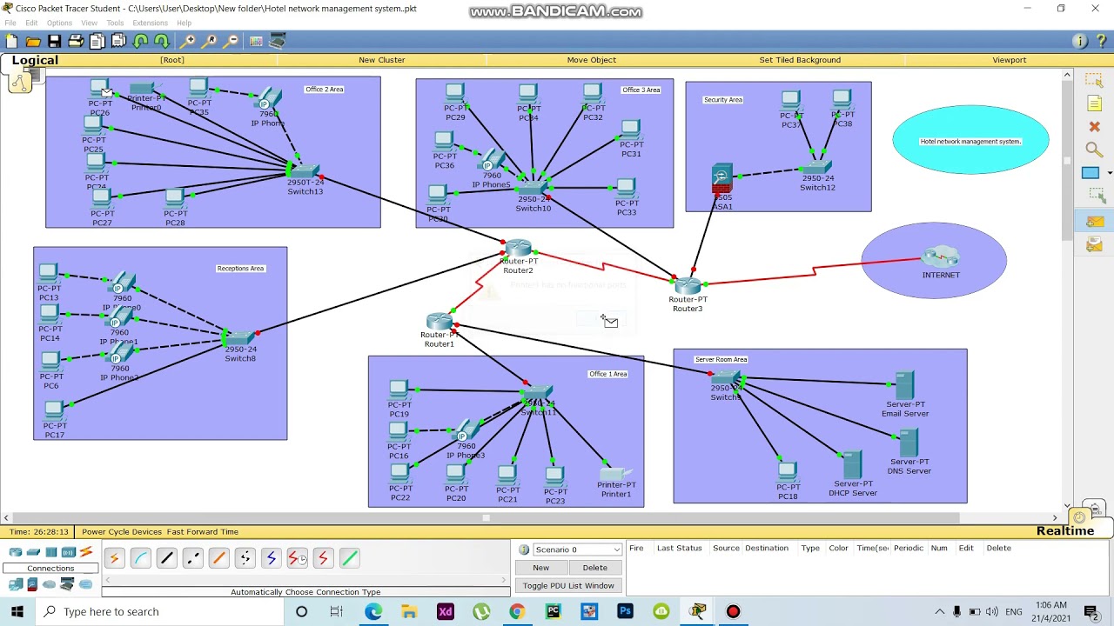Pick the orange Fiber cable
This screenshot has height=626, width=1114.
pos(218,558)
